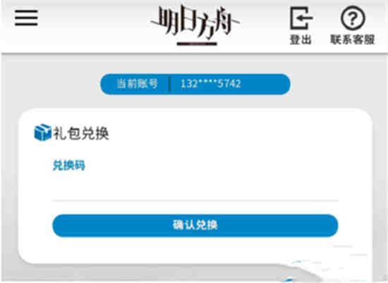Click the input field underline
Image resolution: width=388 pixels, height=283 pixels.
coord(195,201)
